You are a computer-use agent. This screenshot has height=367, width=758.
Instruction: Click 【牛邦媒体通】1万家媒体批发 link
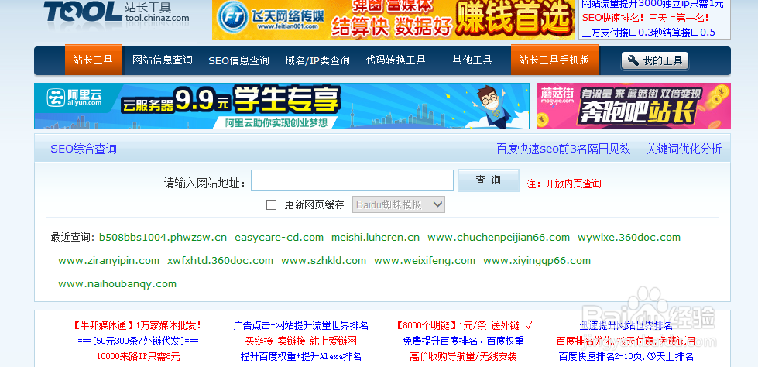(x=137, y=325)
